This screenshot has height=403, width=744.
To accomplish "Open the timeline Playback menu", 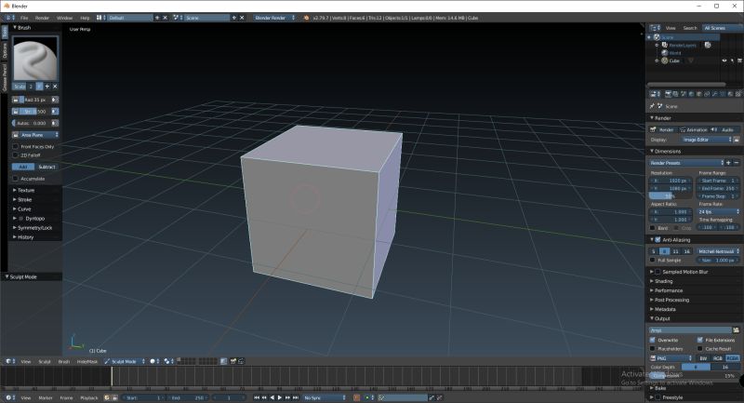I will pos(88,397).
